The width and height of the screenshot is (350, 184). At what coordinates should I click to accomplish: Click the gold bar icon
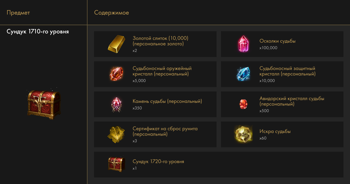point(116,44)
